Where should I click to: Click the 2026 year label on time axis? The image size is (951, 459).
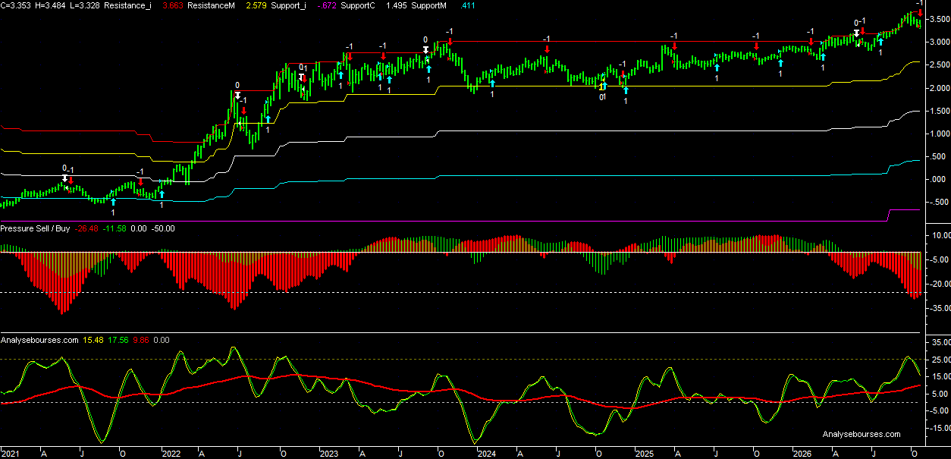click(x=802, y=454)
